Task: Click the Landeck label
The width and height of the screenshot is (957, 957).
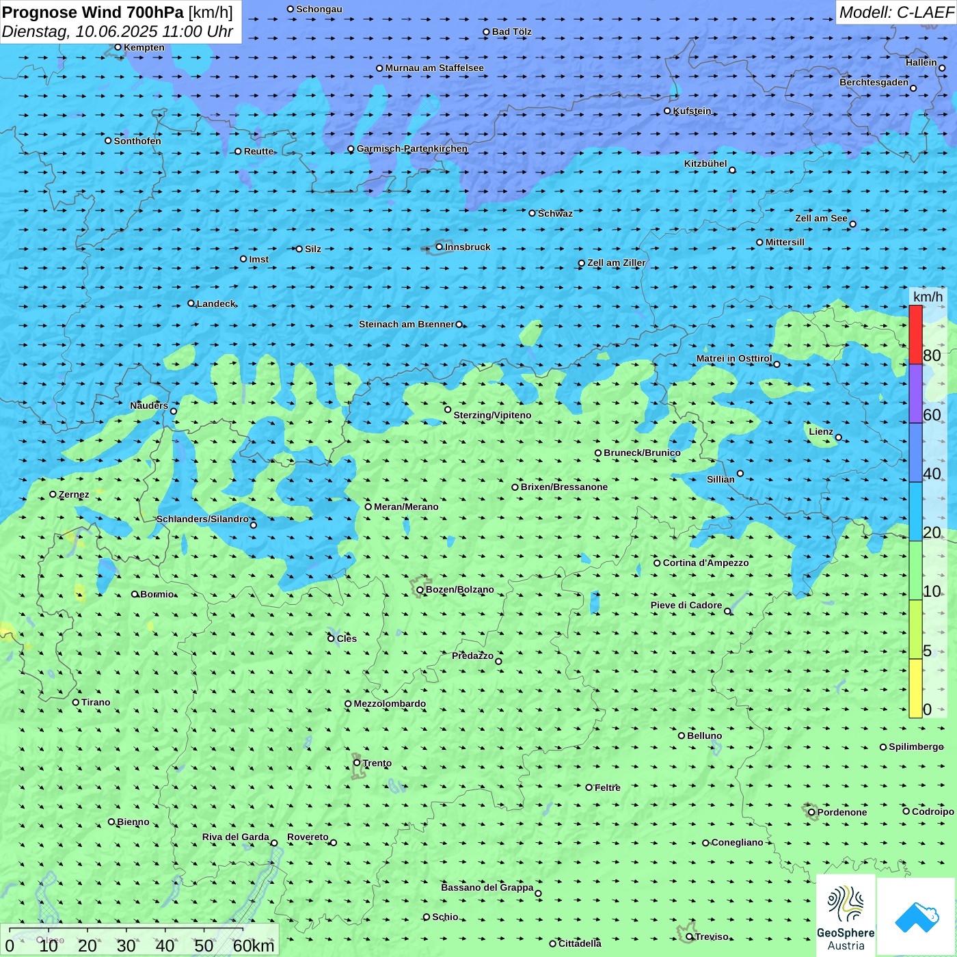Action: (x=216, y=304)
